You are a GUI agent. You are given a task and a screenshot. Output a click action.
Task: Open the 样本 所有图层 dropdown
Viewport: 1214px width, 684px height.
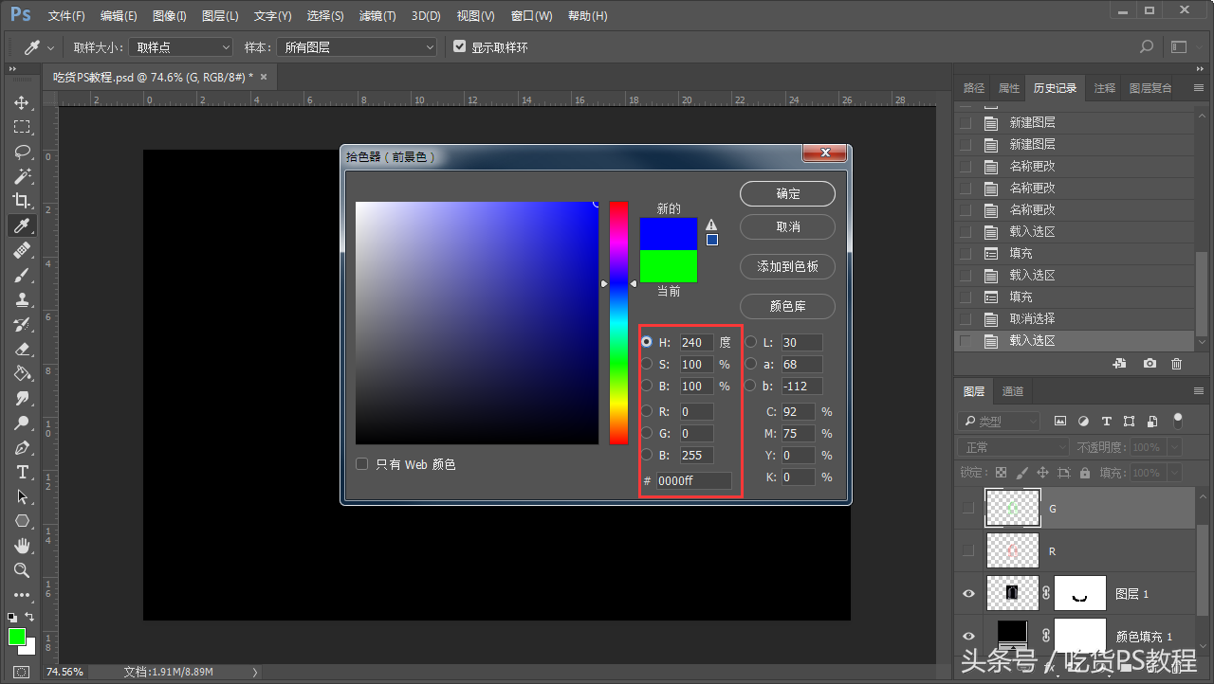click(359, 46)
